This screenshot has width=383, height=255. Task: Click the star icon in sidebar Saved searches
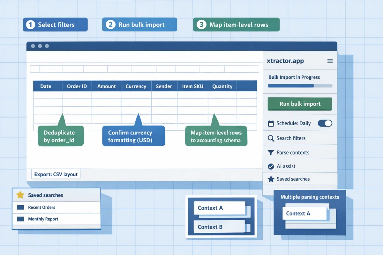pyautogui.click(x=271, y=179)
